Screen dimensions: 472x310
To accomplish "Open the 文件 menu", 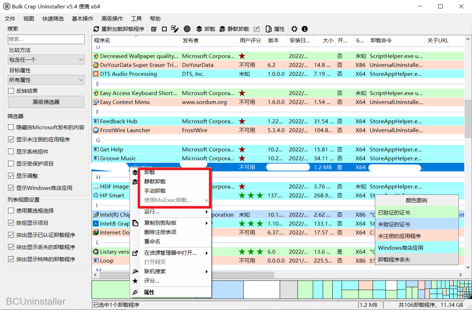I will [x=10, y=19].
